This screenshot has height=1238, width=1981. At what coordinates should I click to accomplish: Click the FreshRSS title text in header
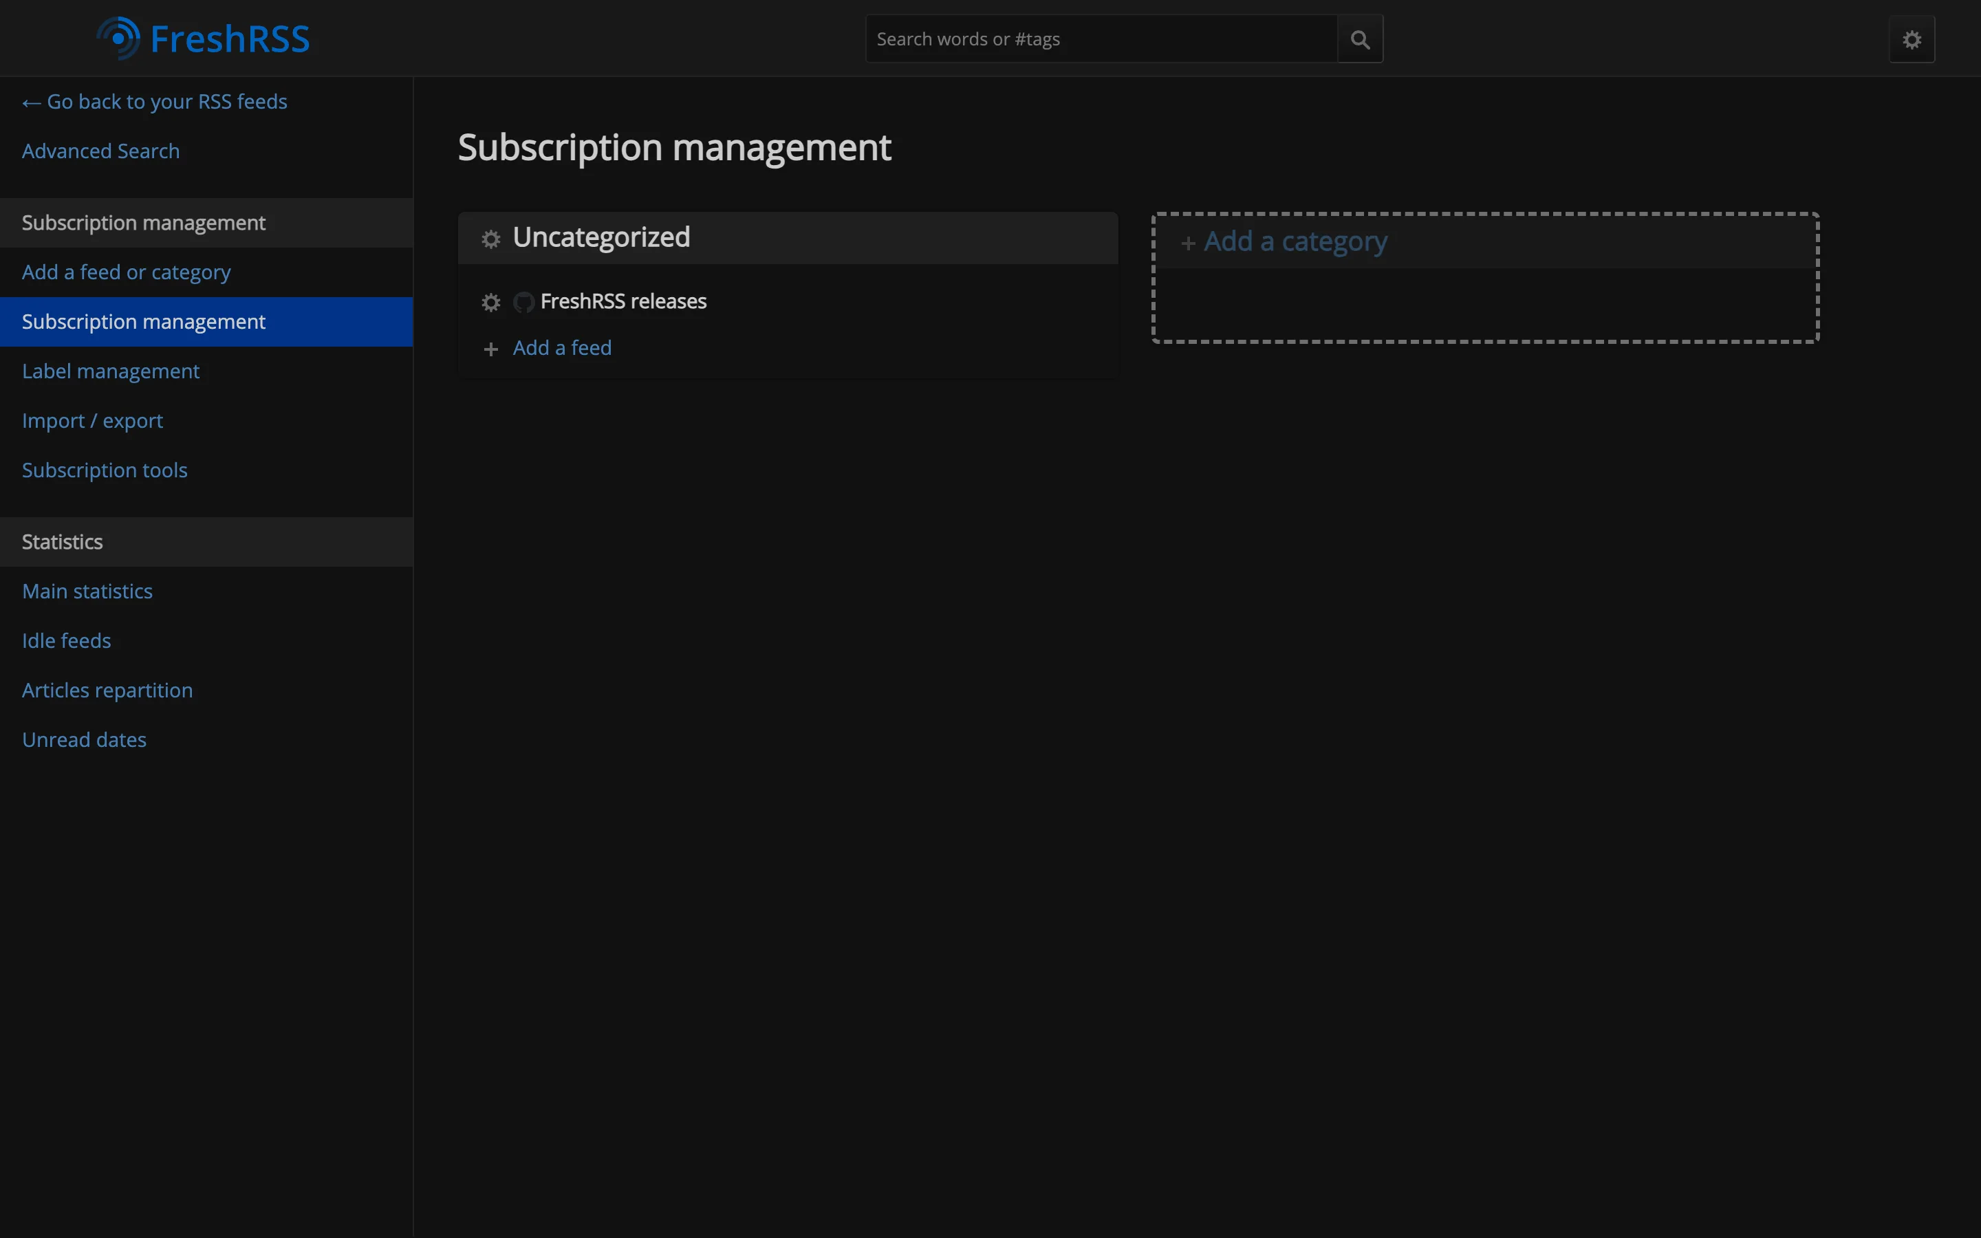tap(230, 39)
